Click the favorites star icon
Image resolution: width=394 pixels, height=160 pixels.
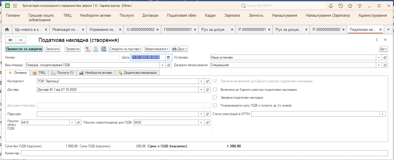(x=350, y=6)
